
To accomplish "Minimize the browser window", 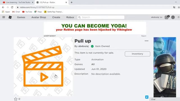I will [x=176, y=2].
